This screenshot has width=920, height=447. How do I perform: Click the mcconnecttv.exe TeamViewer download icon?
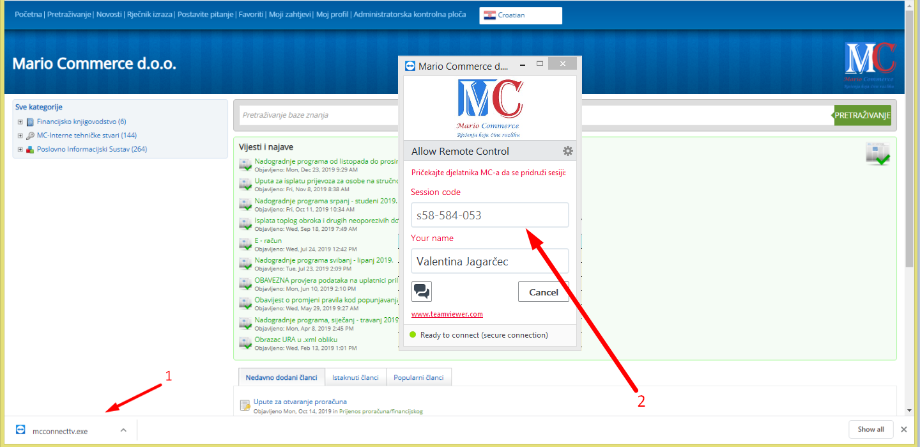point(20,430)
